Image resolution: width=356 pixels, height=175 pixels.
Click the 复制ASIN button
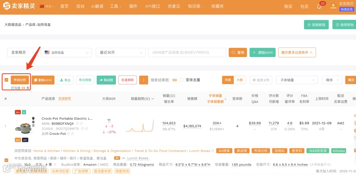[x=43, y=80]
